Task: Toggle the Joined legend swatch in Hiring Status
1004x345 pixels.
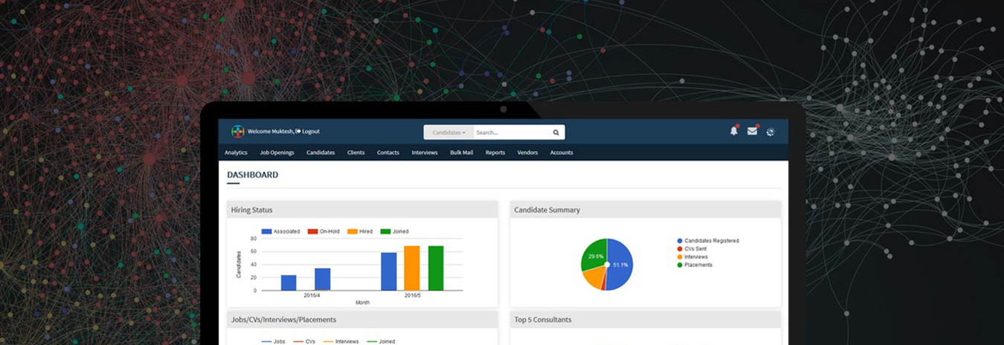Action: (x=385, y=231)
